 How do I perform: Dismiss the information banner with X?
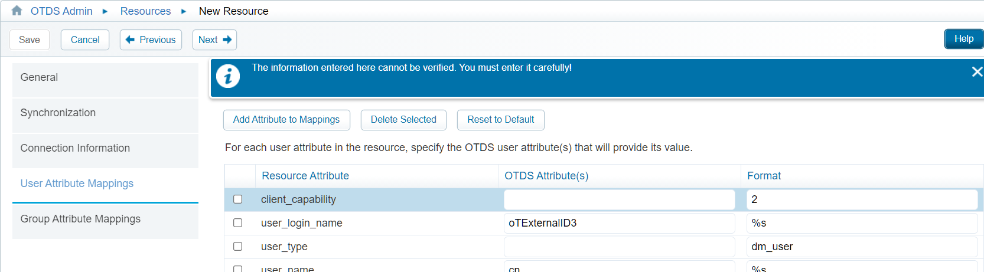tap(977, 71)
